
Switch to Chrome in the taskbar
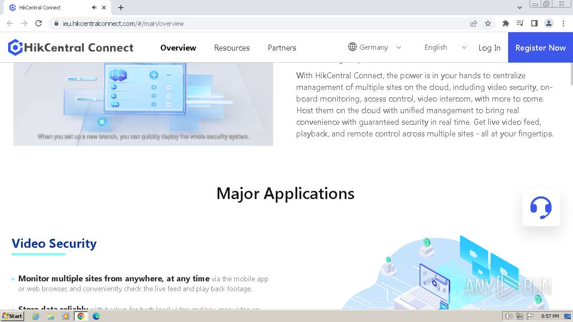click(81, 316)
